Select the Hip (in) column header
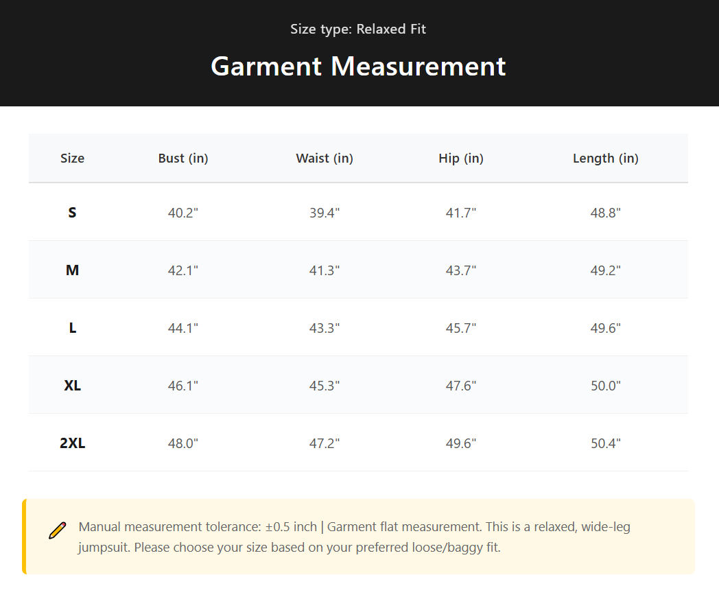The image size is (719, 597). [461, 159]
